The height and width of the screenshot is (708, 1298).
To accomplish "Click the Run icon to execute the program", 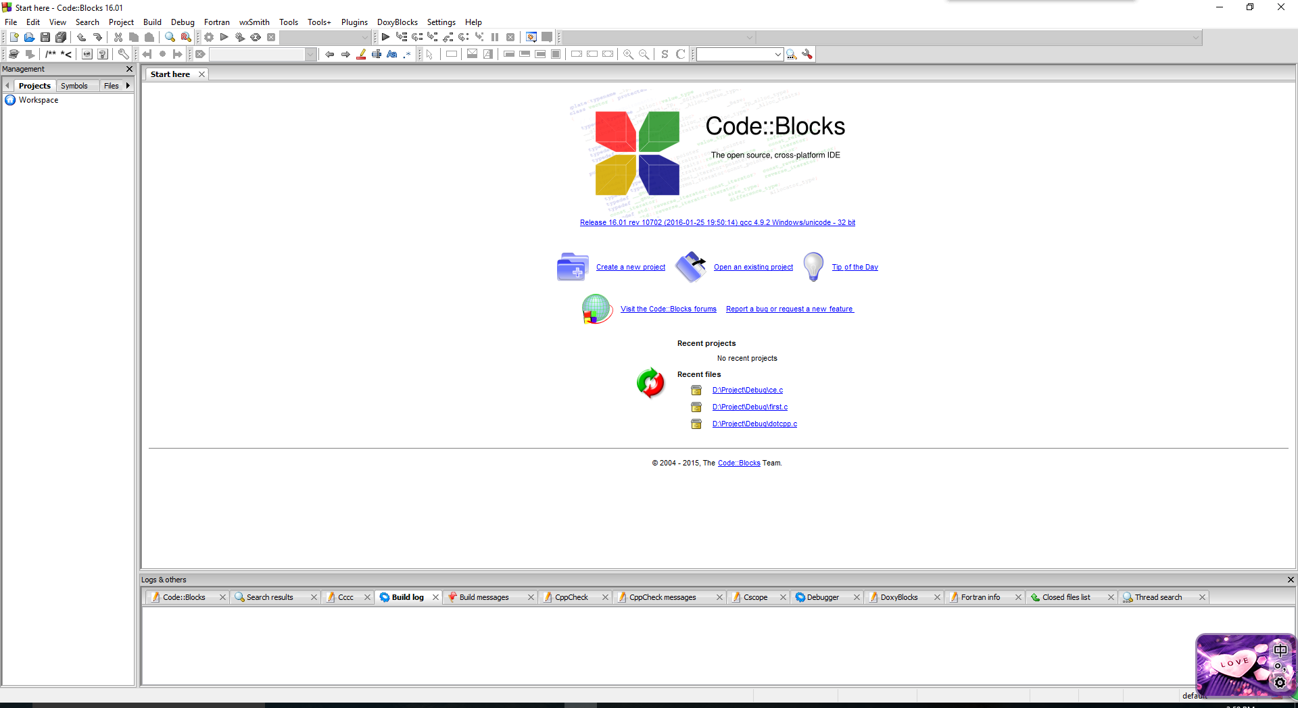I will click(224, 37).
